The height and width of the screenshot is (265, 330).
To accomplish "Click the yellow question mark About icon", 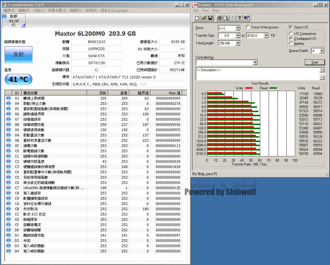I will click(239, 18).
